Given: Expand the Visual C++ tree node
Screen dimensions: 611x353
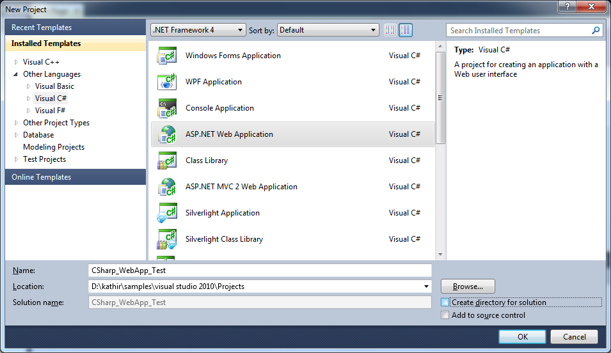Looking at the screenshot, I should coord(17,62).
